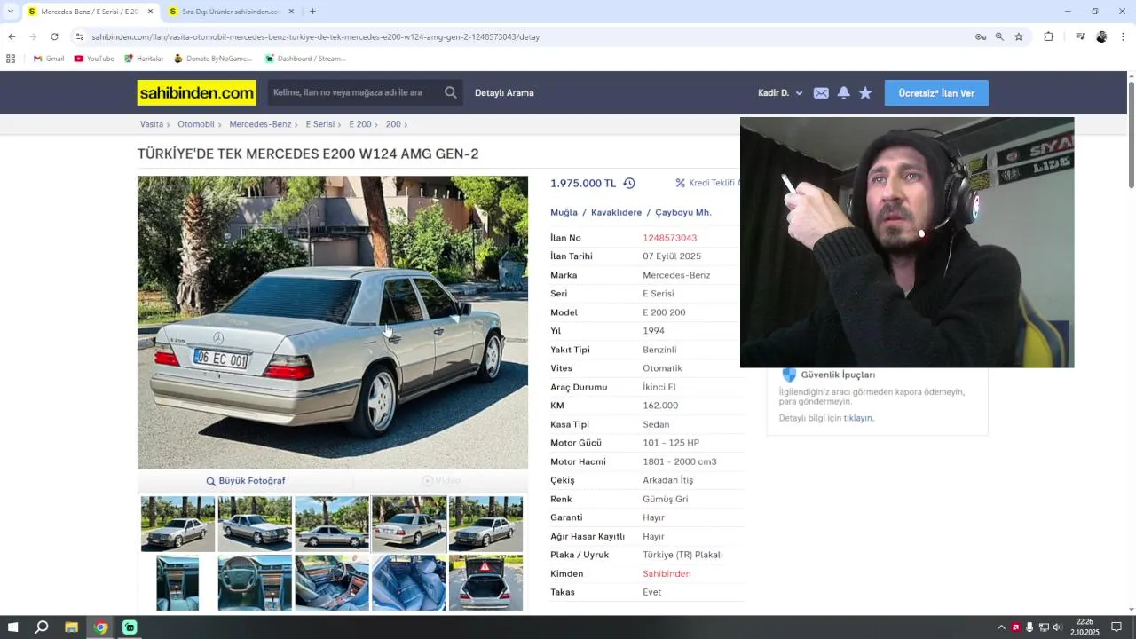Open the Windows notification center
Screen dimensions: 1136x639
1116,627
